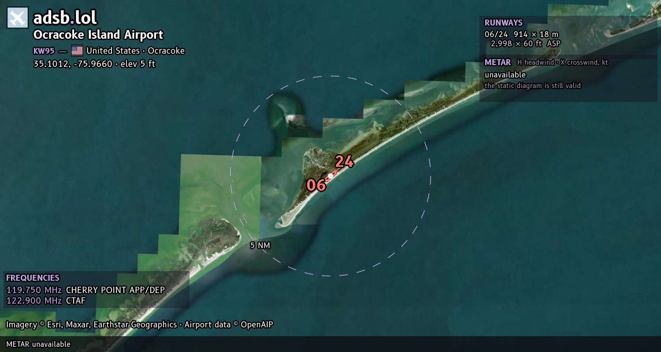Click the 06/24 914 × 18 m runway entry
Viewport: 661px width, 352px height.
[521, 34]
